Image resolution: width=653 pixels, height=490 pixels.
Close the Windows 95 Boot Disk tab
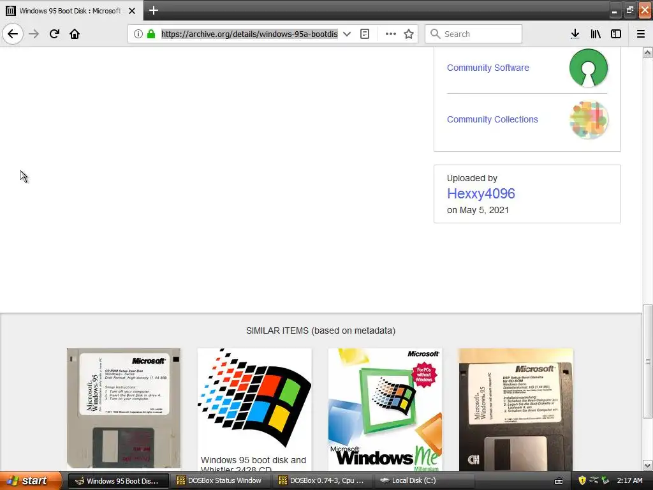click(132, 11)
